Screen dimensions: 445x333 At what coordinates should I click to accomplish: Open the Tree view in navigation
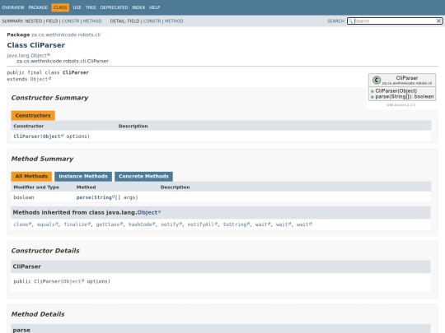(91, 7)
